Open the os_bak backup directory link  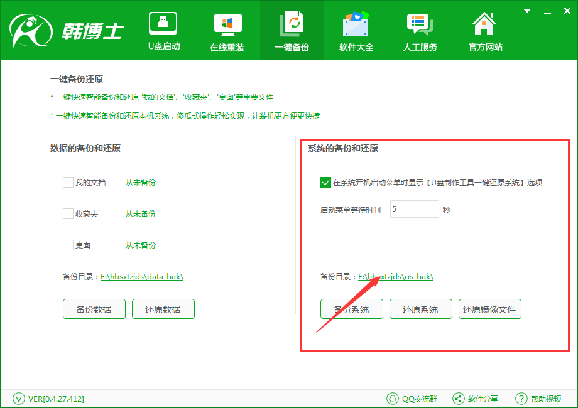(x=395, y=276)
